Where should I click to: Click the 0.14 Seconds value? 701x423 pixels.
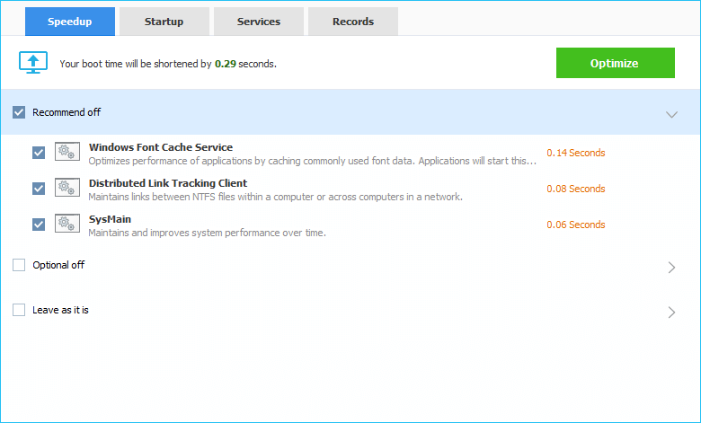[x=576, y=153]
